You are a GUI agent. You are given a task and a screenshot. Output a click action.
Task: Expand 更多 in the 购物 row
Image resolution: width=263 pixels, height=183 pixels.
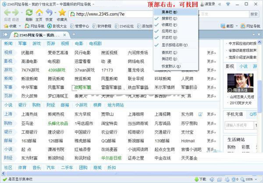coord(211,123)
